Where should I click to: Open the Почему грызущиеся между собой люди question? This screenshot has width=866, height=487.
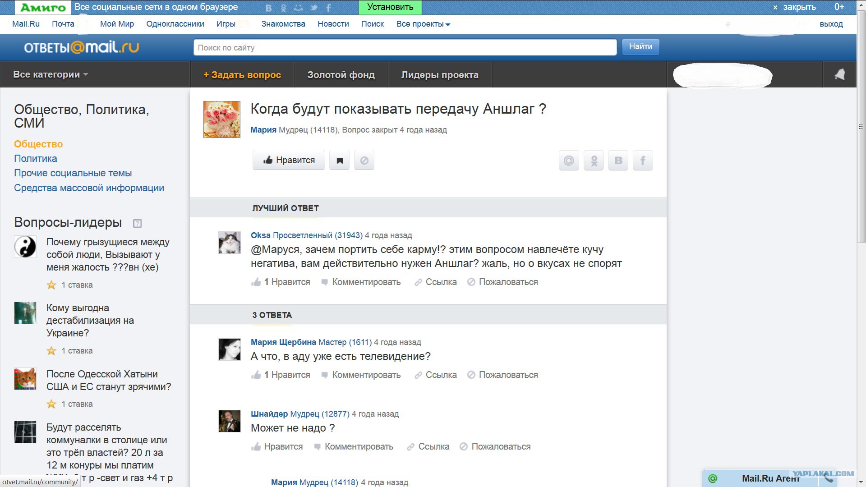(108, 255)
